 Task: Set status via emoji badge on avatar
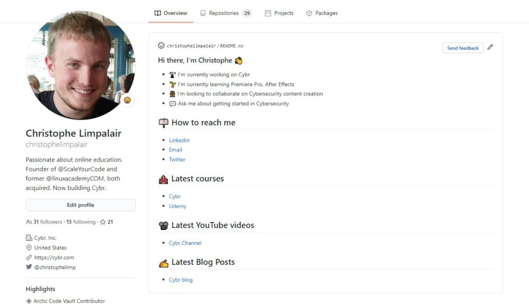pos(127,100)
